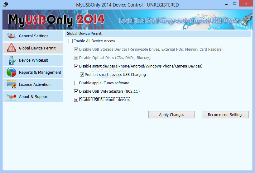Click the Global Device Permit section header
This screenshot has height=173, width=255.
click(x=158, y=33)
